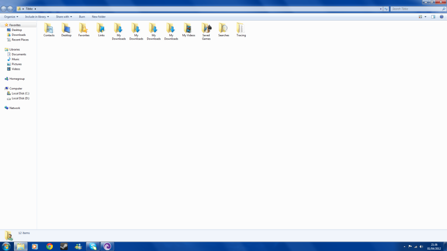Open Windows Help question mark
The height and width of the screenshot is (251, 447).
pyautogui.click(x=441, y=17)
